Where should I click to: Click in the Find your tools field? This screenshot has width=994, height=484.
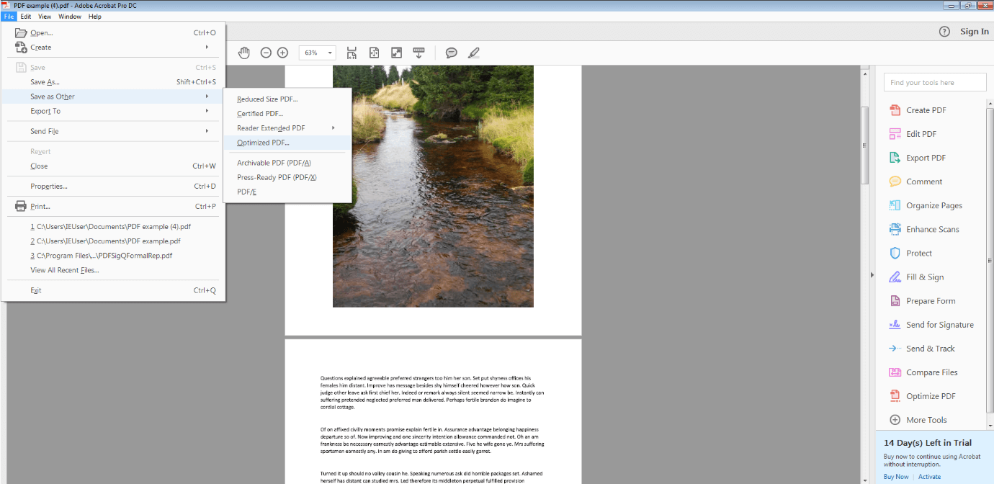[935, 82]
